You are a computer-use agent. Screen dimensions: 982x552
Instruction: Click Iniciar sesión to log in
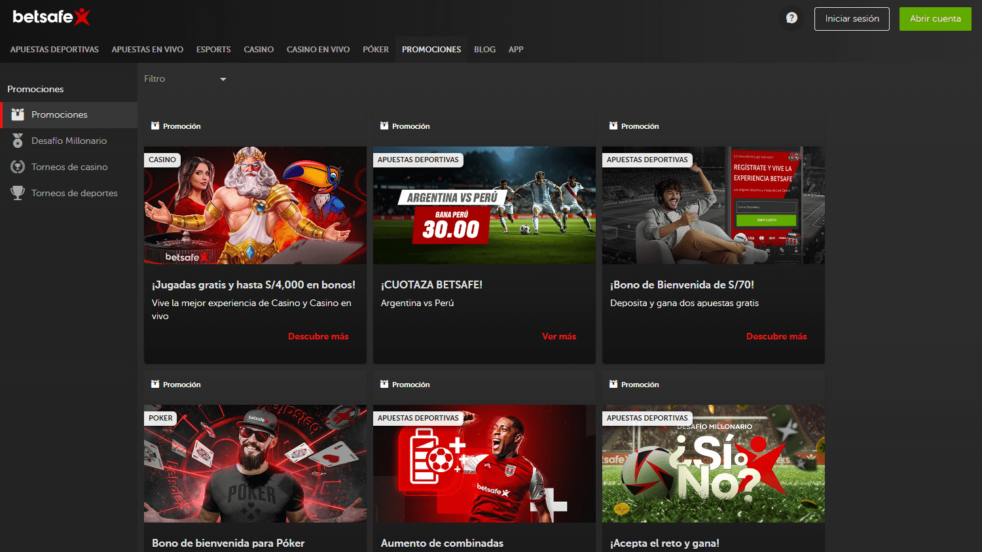[851, 18]
